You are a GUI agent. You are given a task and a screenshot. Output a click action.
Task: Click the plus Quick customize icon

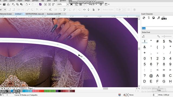(x=134, y=10)
